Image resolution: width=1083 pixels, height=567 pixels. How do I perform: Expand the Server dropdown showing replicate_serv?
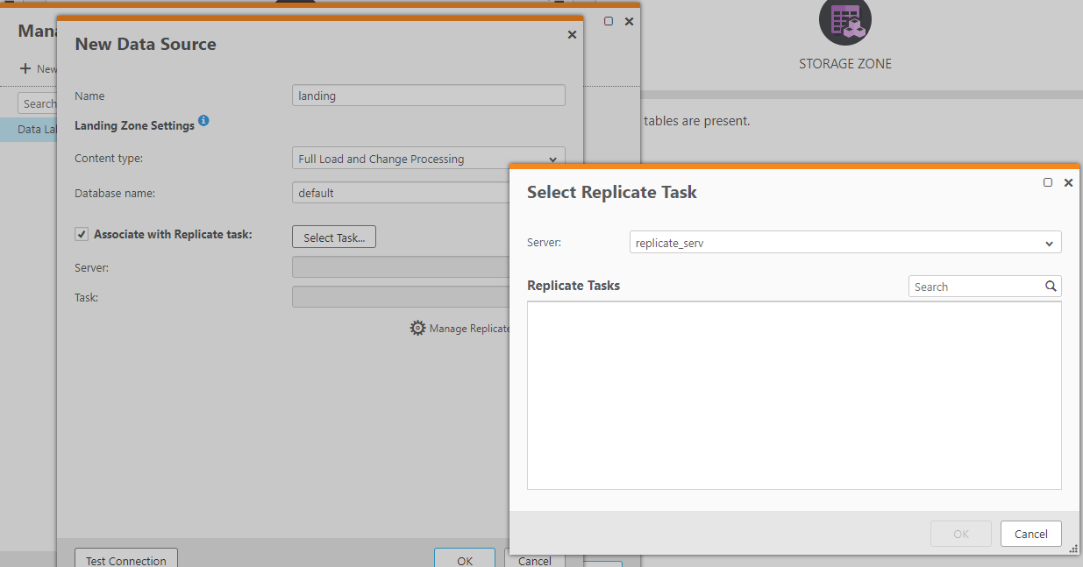(844, 243)
